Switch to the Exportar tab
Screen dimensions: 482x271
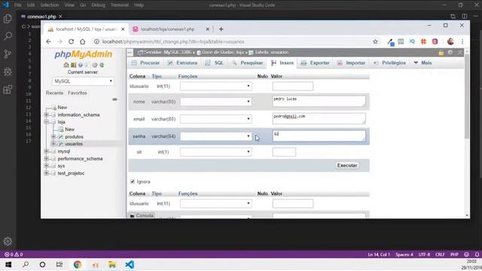point(315,62)
